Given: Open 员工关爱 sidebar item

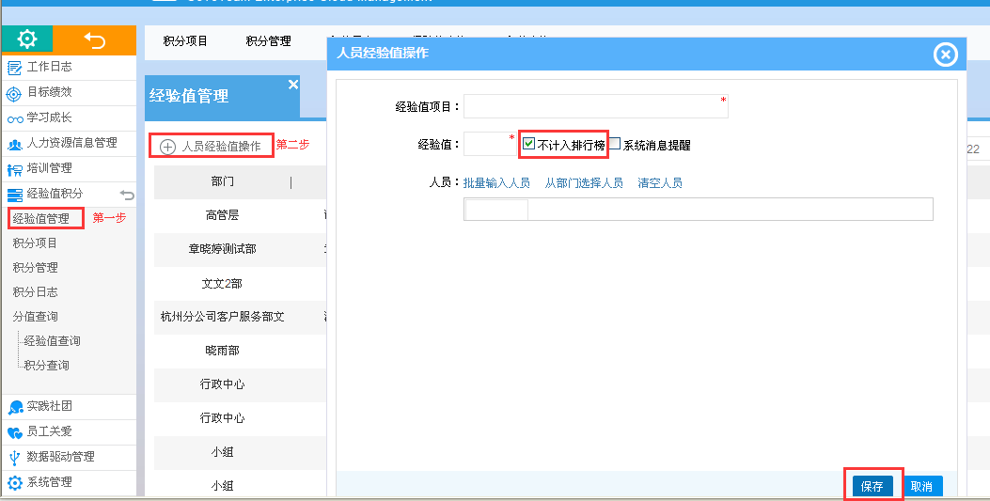Looking at the screenshot, I should (69, 431).
